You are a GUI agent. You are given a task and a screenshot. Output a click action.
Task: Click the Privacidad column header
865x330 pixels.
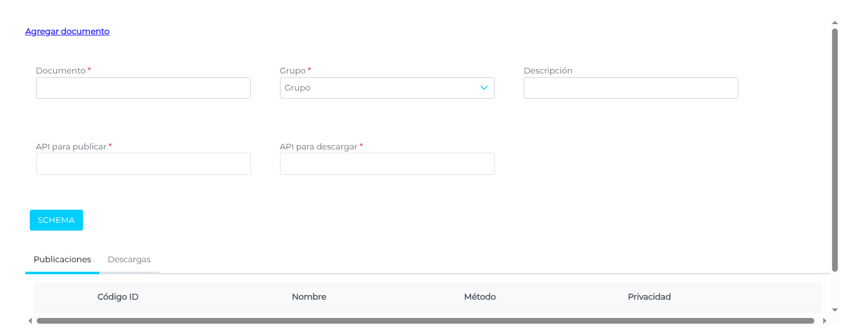click(649, 296)
